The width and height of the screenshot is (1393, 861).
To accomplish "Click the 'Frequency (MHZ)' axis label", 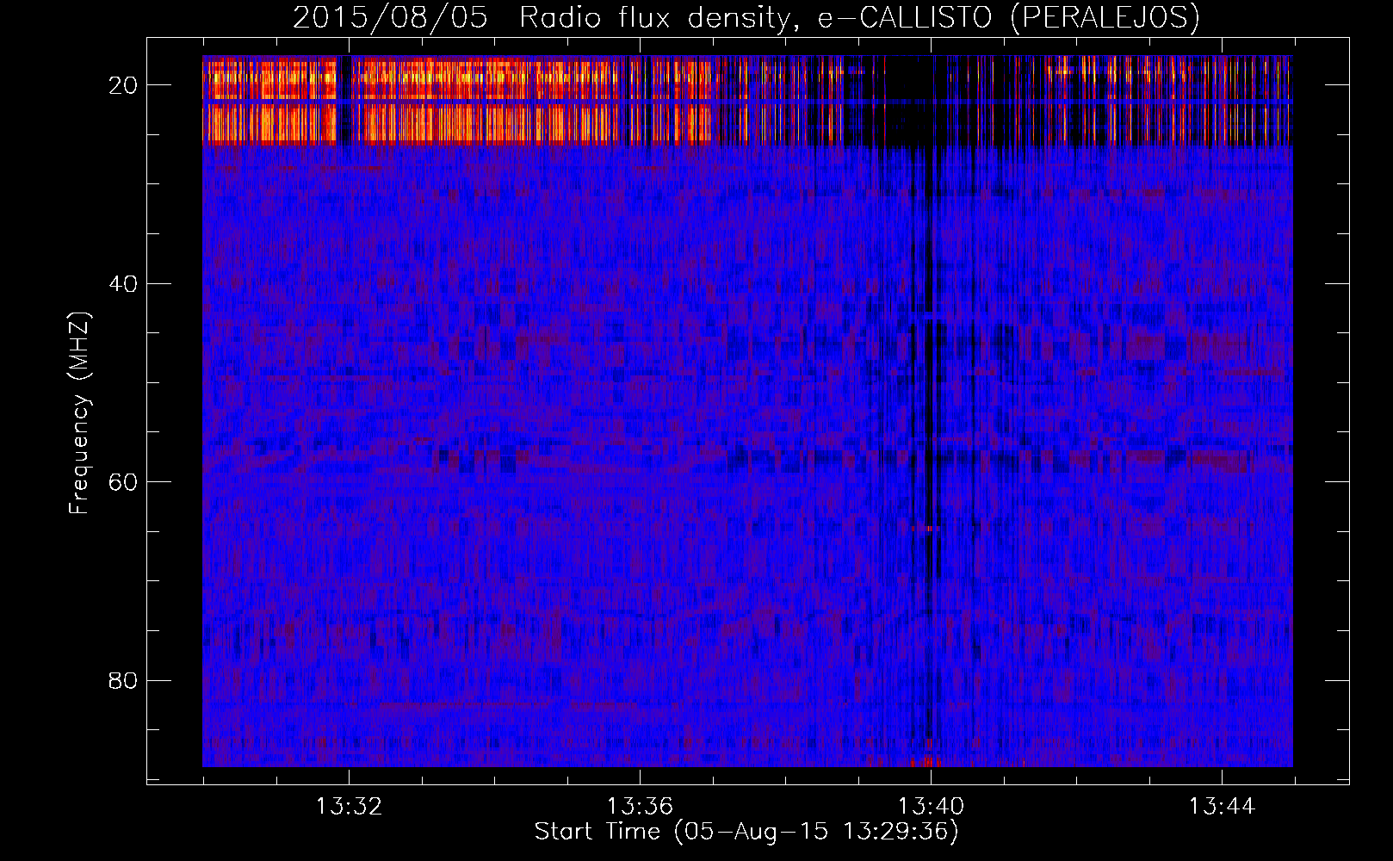I will pyautogui.click(x=79, y=413).
